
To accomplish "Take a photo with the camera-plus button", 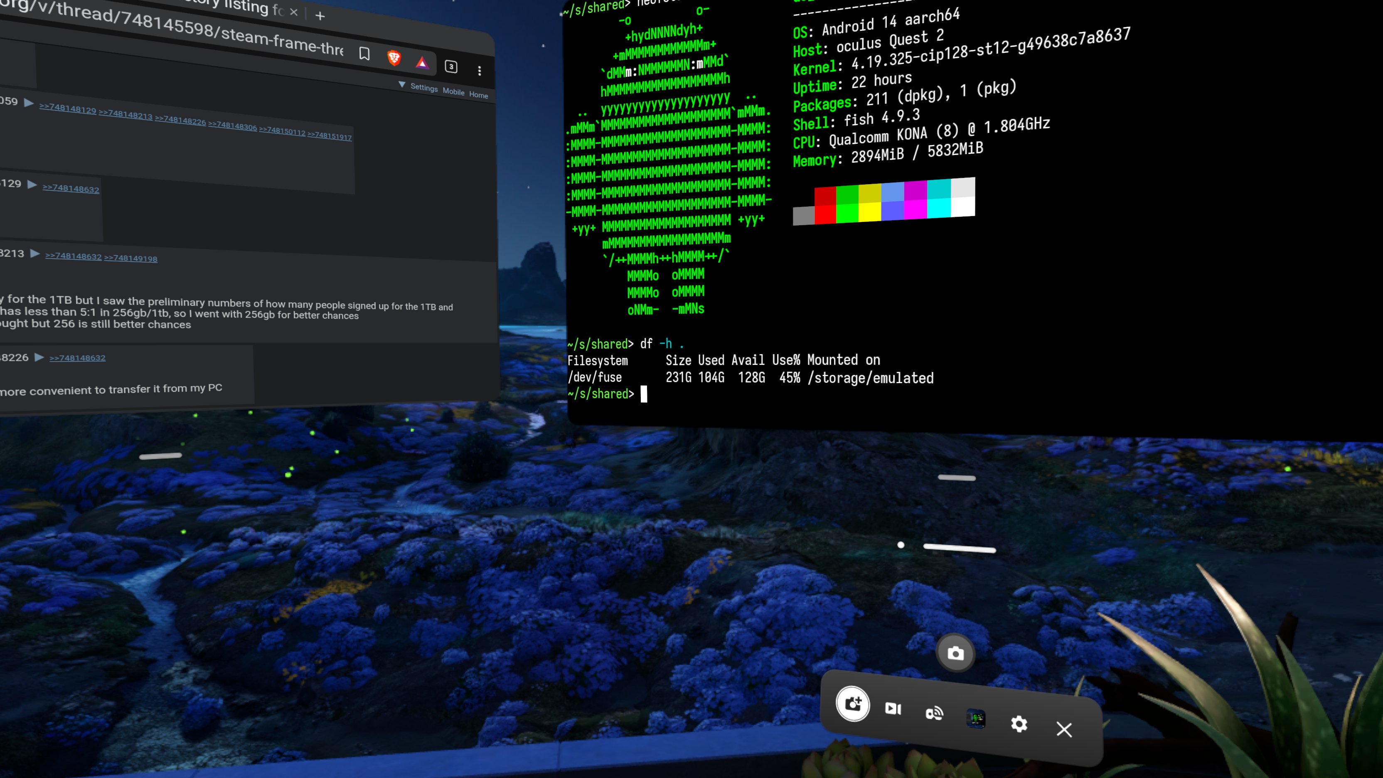I will click(853, 704).
